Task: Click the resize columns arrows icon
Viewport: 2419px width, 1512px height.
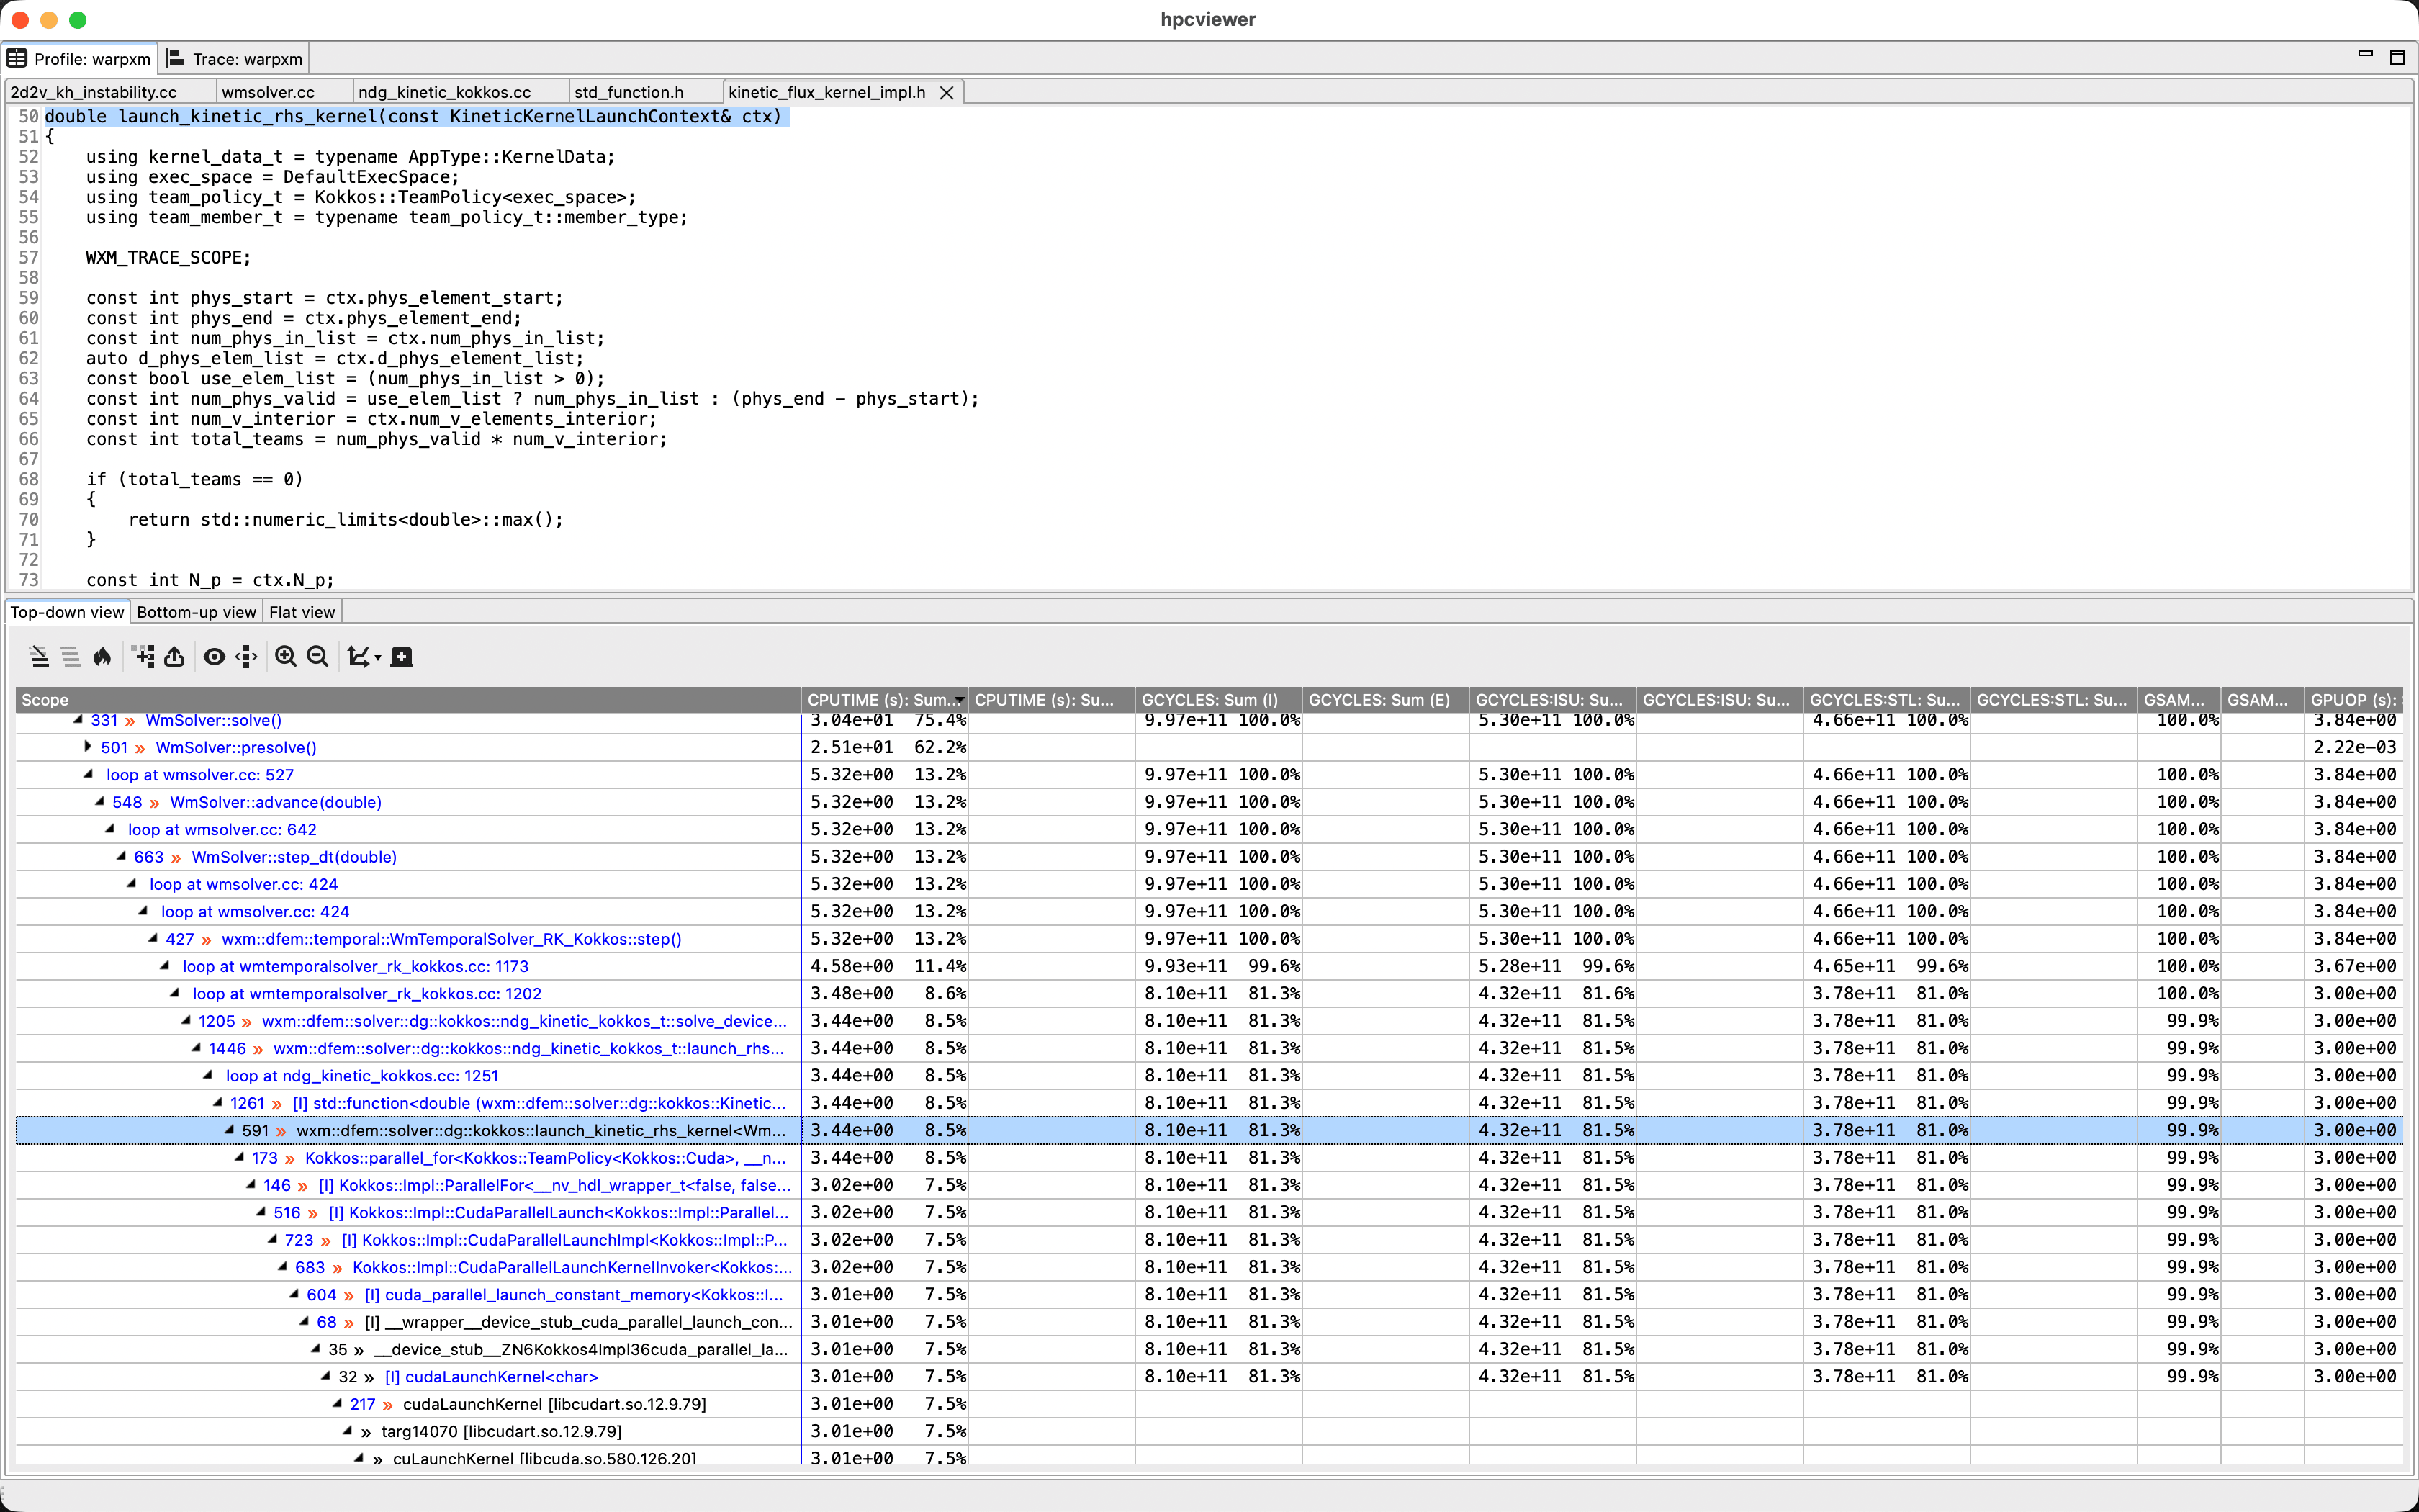Action: coord(246,657)
